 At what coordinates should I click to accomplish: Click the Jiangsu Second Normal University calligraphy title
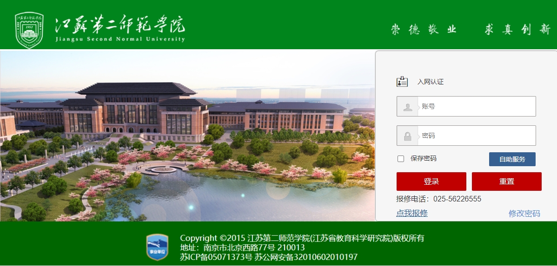(120, 28)
